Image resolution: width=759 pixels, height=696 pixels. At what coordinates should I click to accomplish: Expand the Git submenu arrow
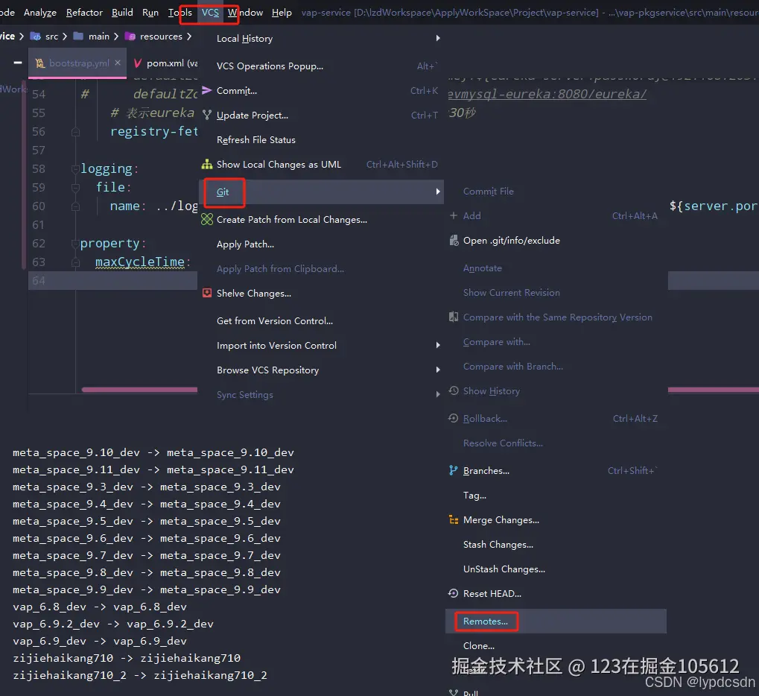(437, 192)
